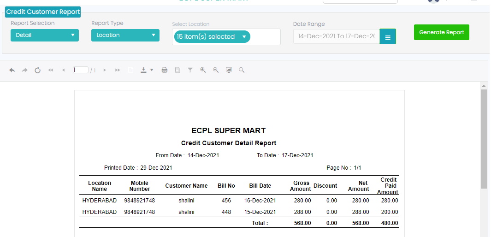
Task: Click Page No 1/1 text
Action: click(344, 168)
